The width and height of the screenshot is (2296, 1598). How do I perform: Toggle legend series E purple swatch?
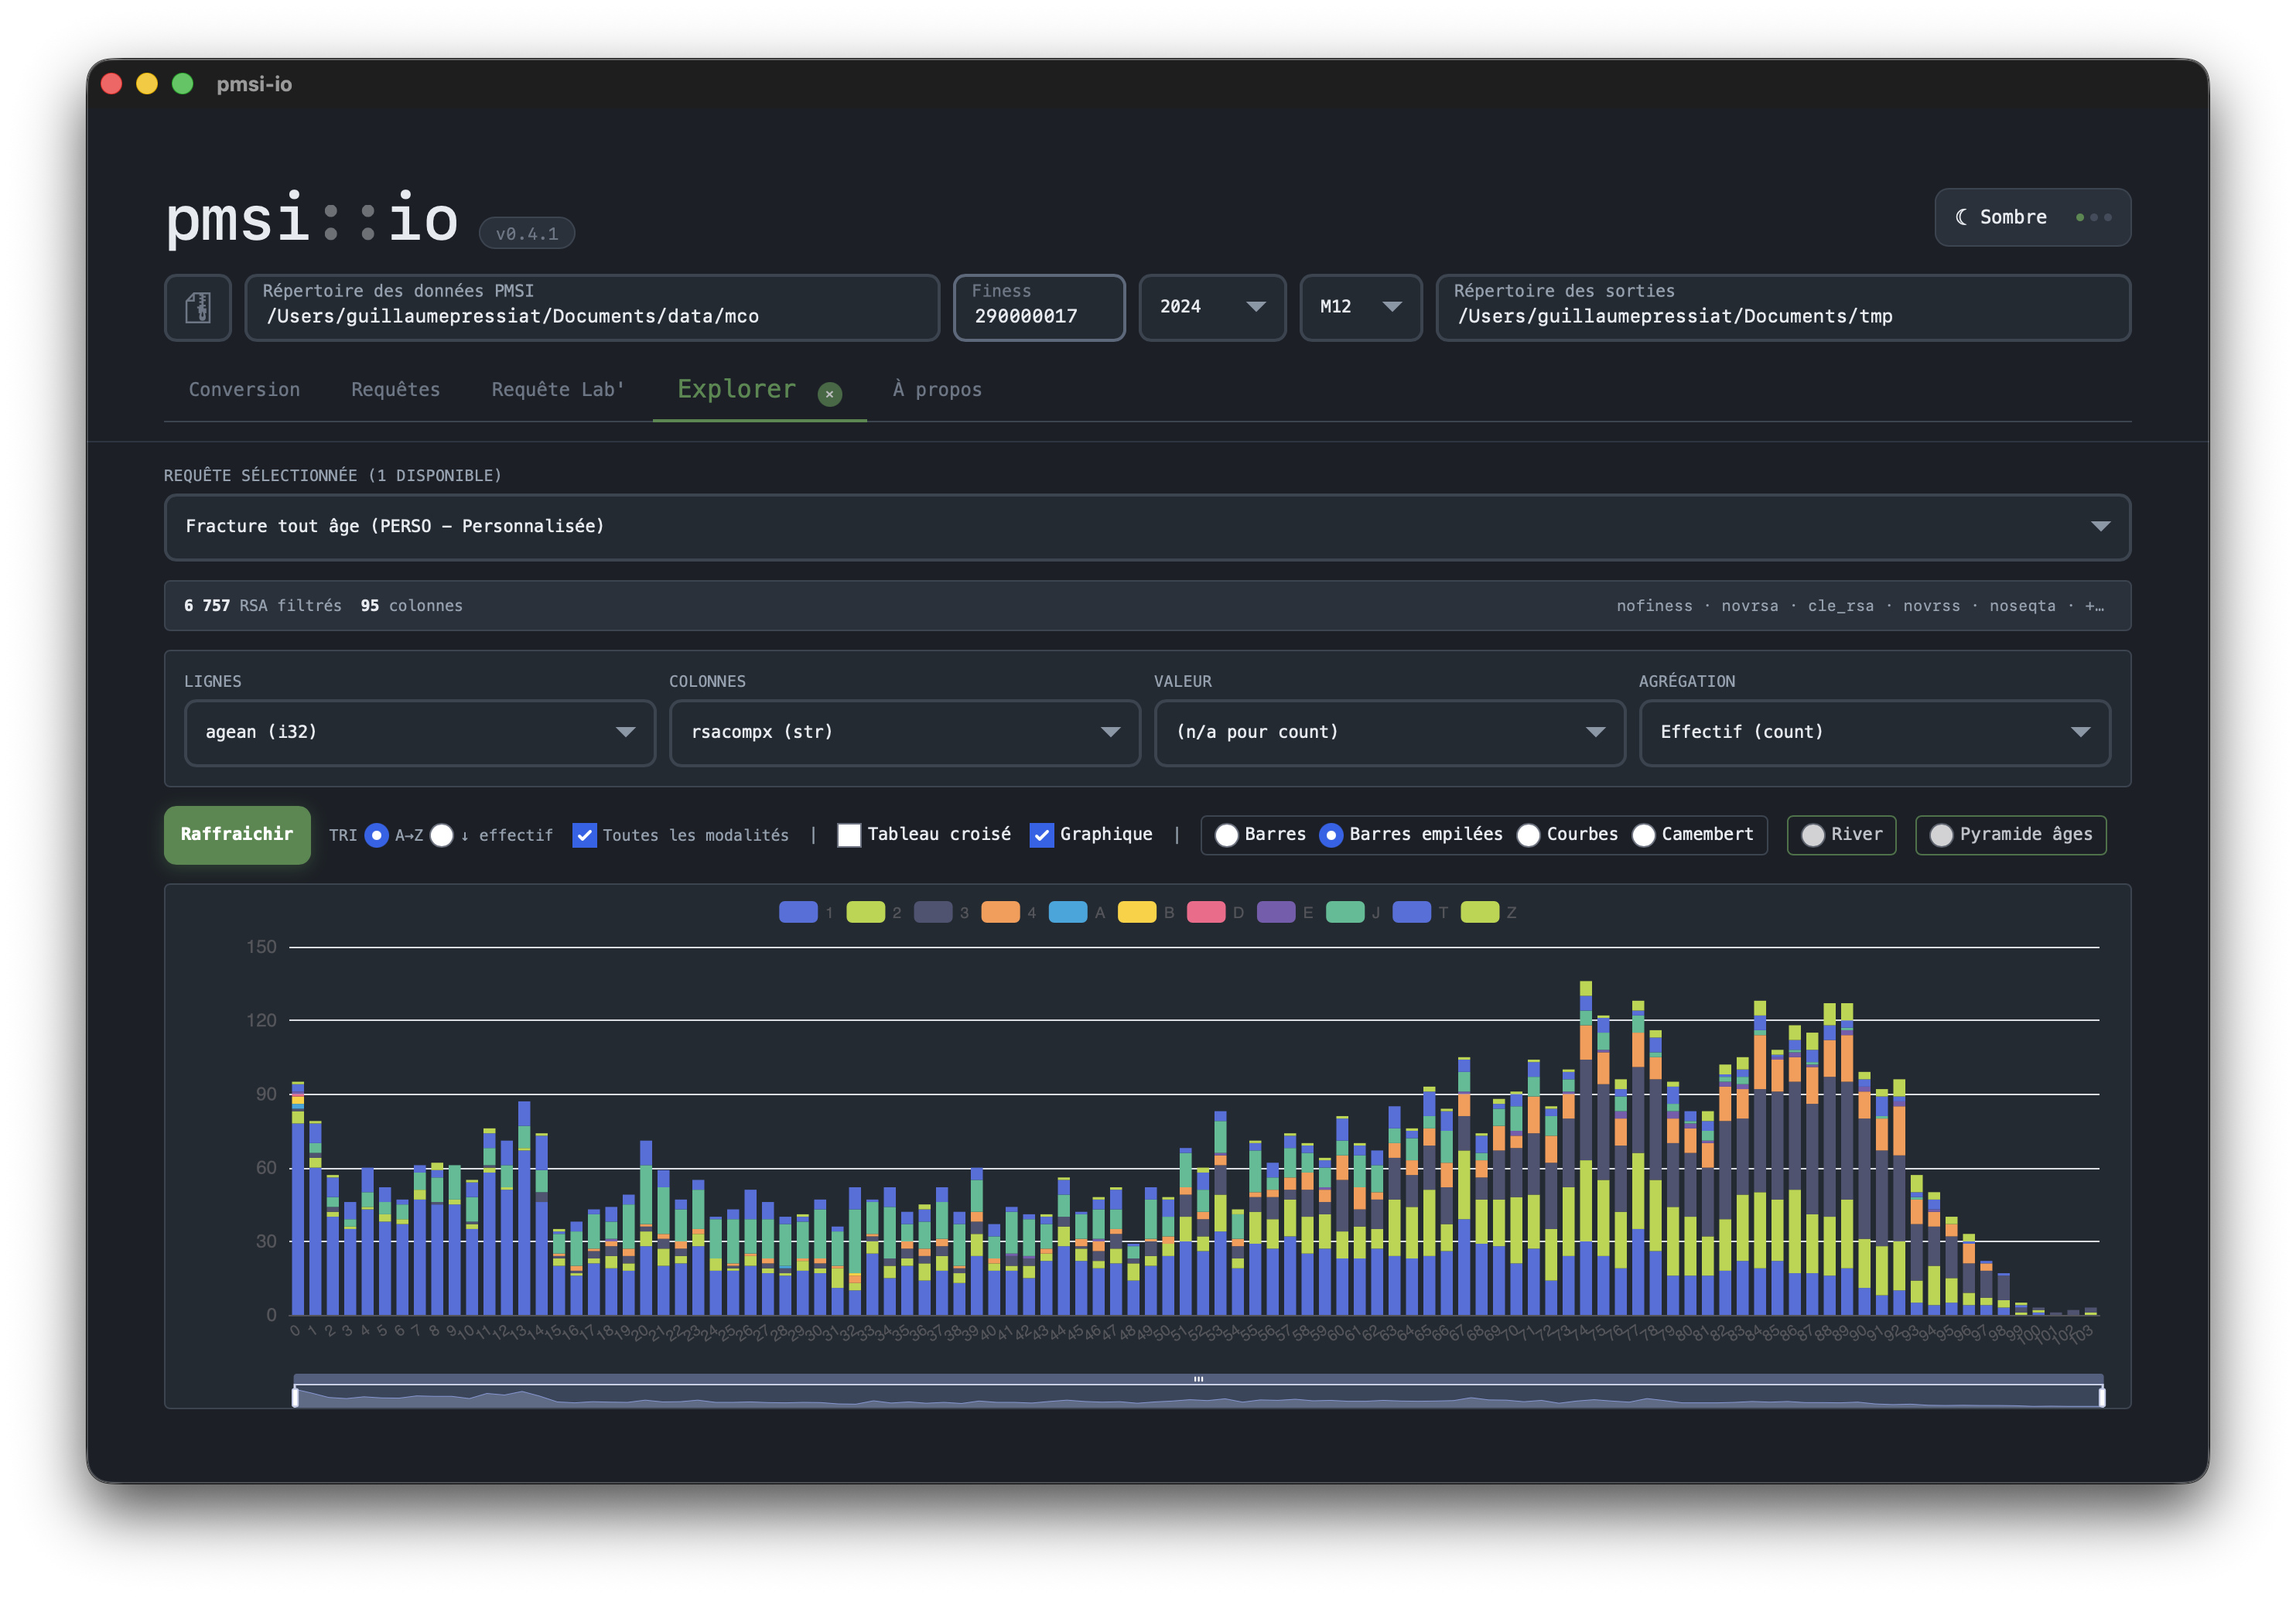[x=1276, y=912]
